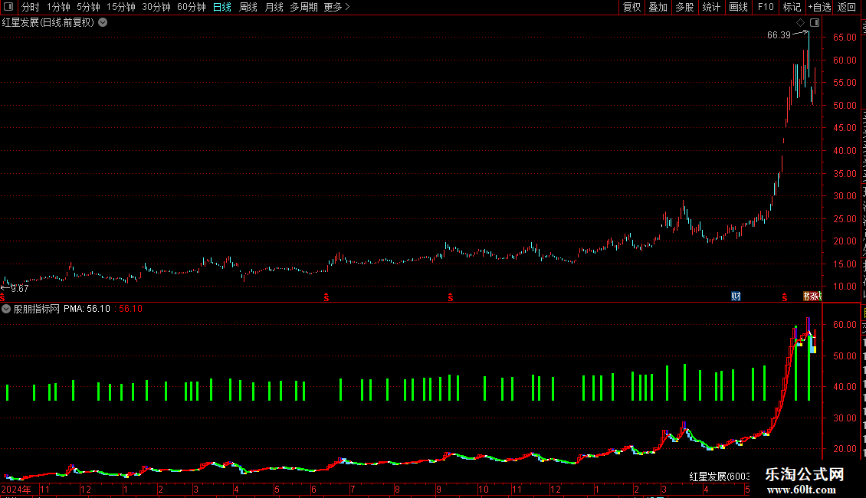Click the S marker near September
866x498 pixels.
coord(451,297)
